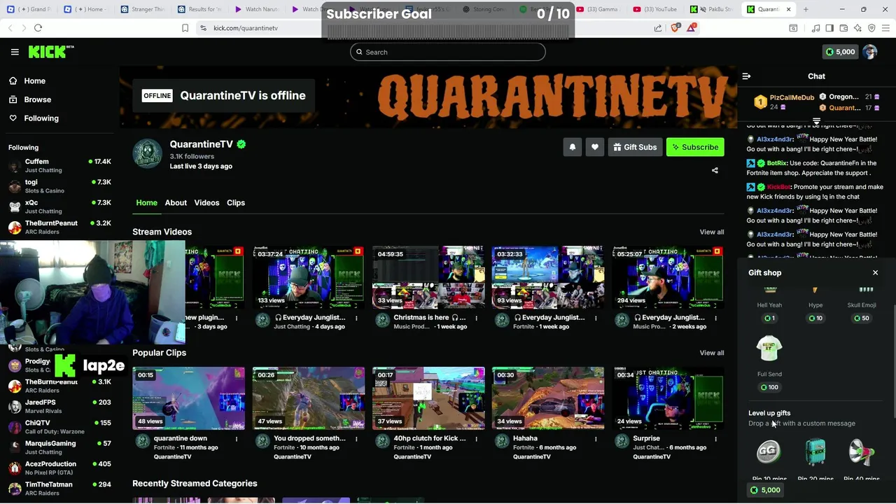This screenshot has width=896, height=504.
Task: Switch to the About tab
Action: (x=176, y=203)
